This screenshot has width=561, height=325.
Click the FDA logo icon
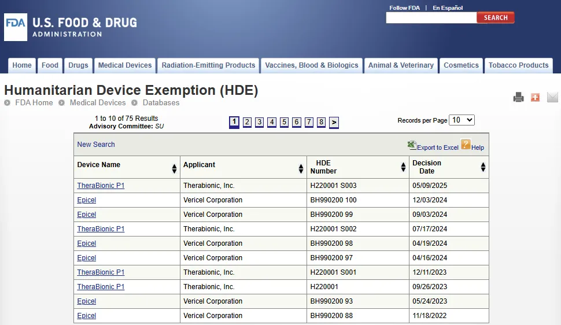(16, 27)
